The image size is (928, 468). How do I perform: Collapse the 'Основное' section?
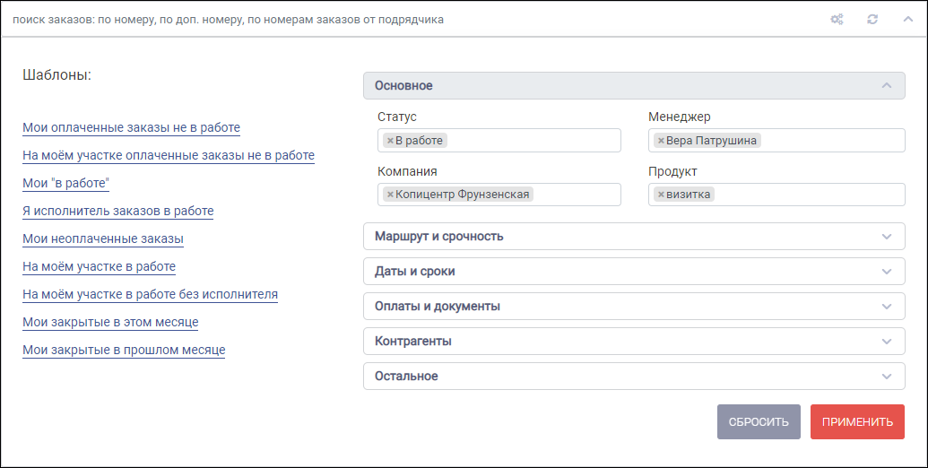(634, 86)
